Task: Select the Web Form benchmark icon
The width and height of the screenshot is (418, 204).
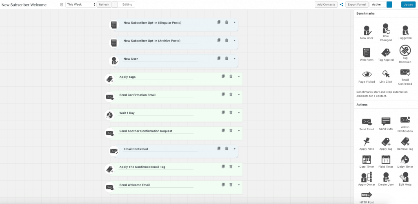Action: (x=366, y=53)
